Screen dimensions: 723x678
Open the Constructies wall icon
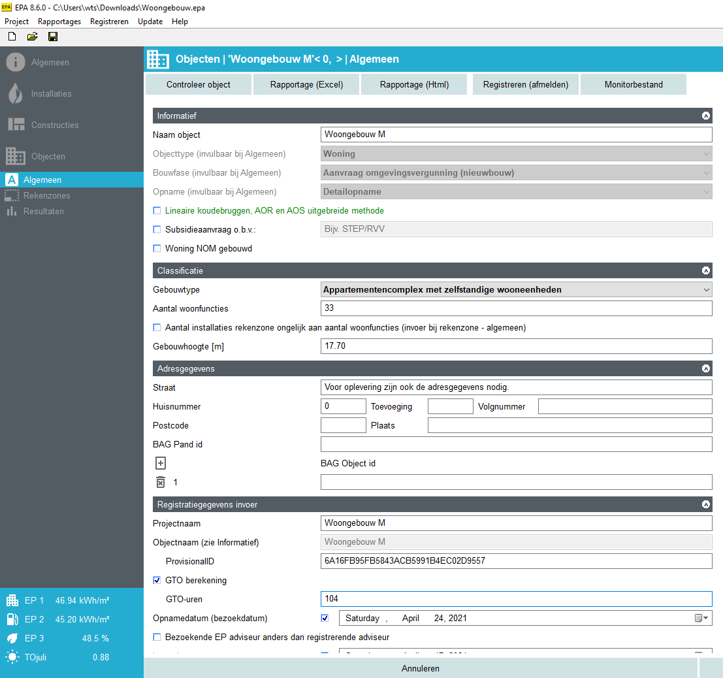click(x=16, y=125)
